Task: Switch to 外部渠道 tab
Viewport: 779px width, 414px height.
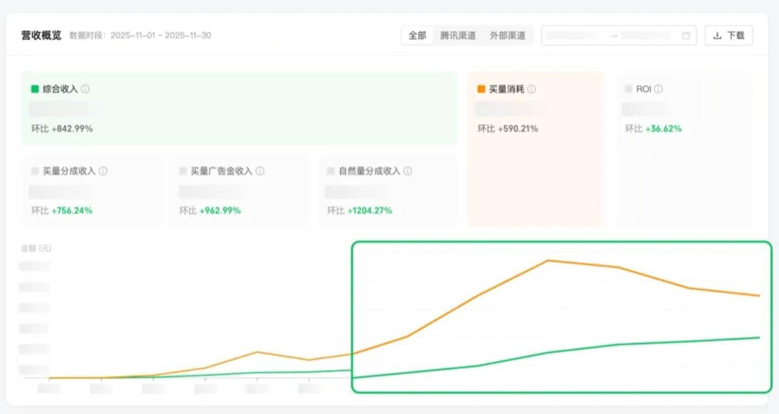Action: click(x=507, y=36)
